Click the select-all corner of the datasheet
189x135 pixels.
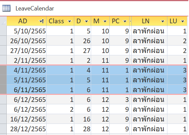[x=3, y=21]
